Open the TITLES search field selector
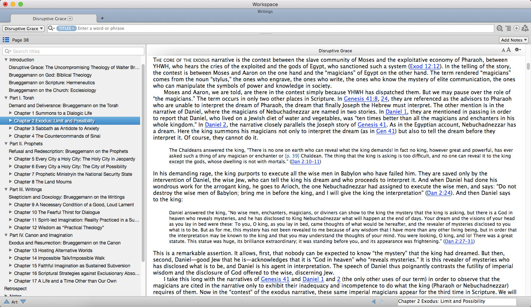 click(x=66, y=29)
